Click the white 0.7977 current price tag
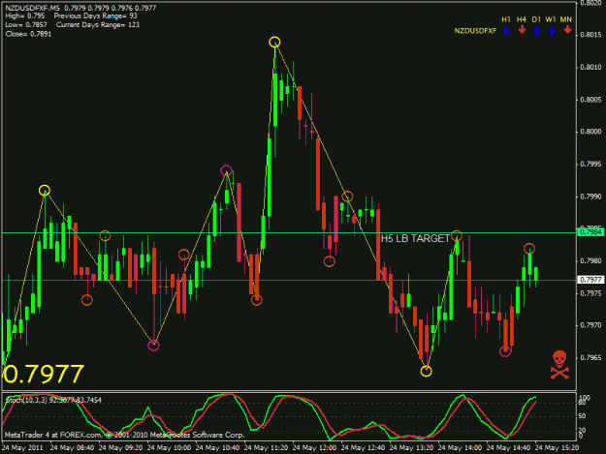This screenshot has width=606, height=454. coord(590,280)
